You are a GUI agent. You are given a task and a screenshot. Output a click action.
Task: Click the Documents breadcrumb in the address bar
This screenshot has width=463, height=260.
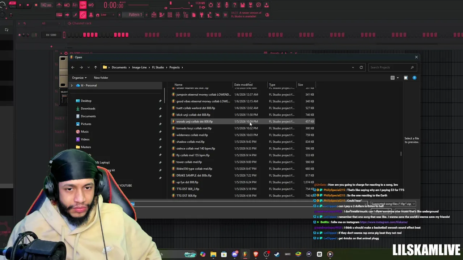(x=119, y=68)
